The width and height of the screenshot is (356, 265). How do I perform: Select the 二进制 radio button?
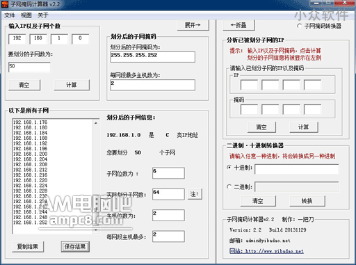pos(229,186)
